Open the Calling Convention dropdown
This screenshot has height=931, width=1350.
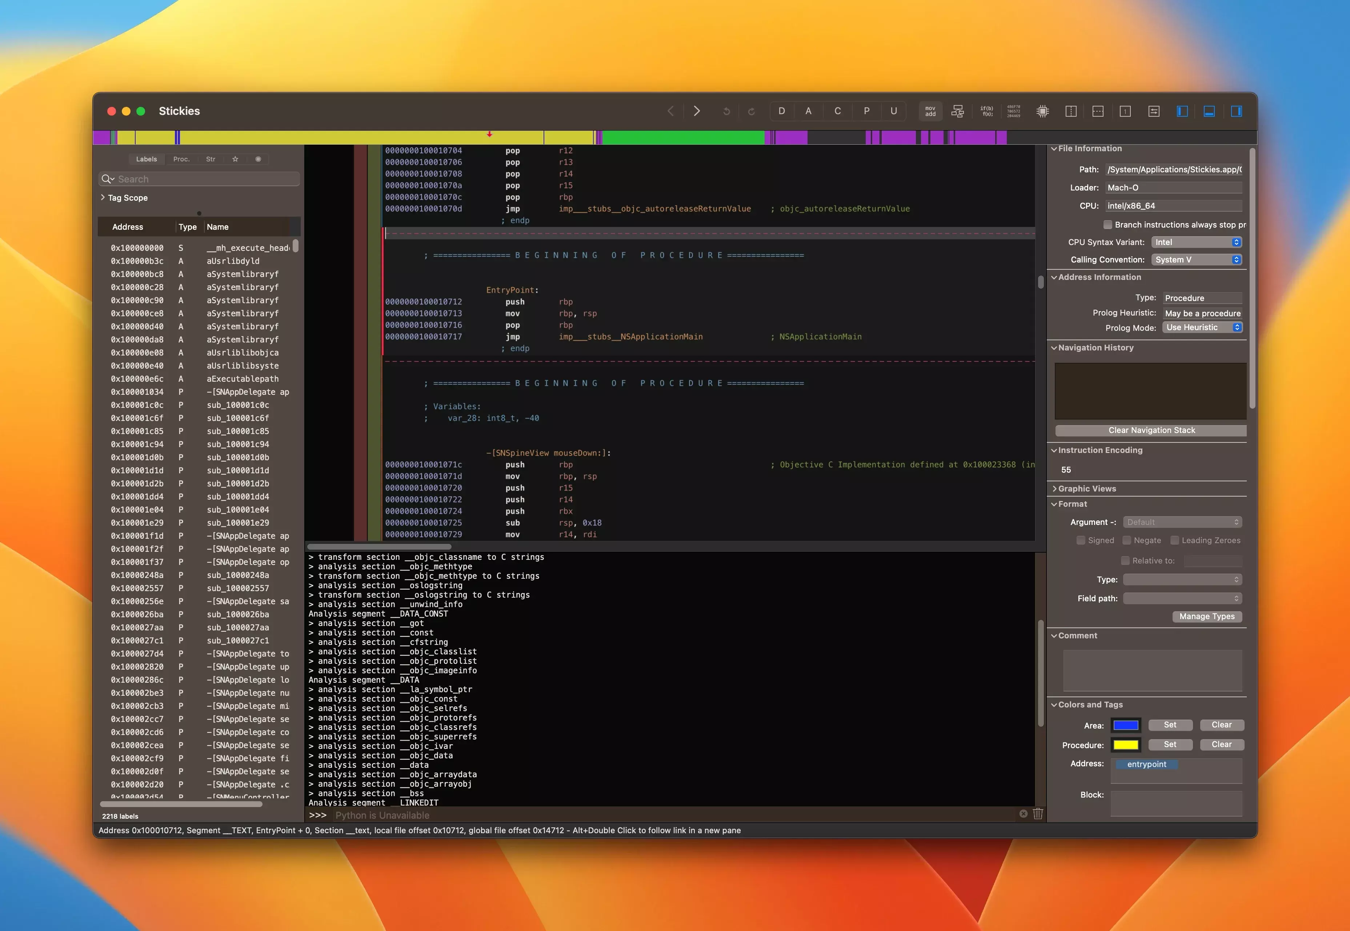(x=1197, y=260)
